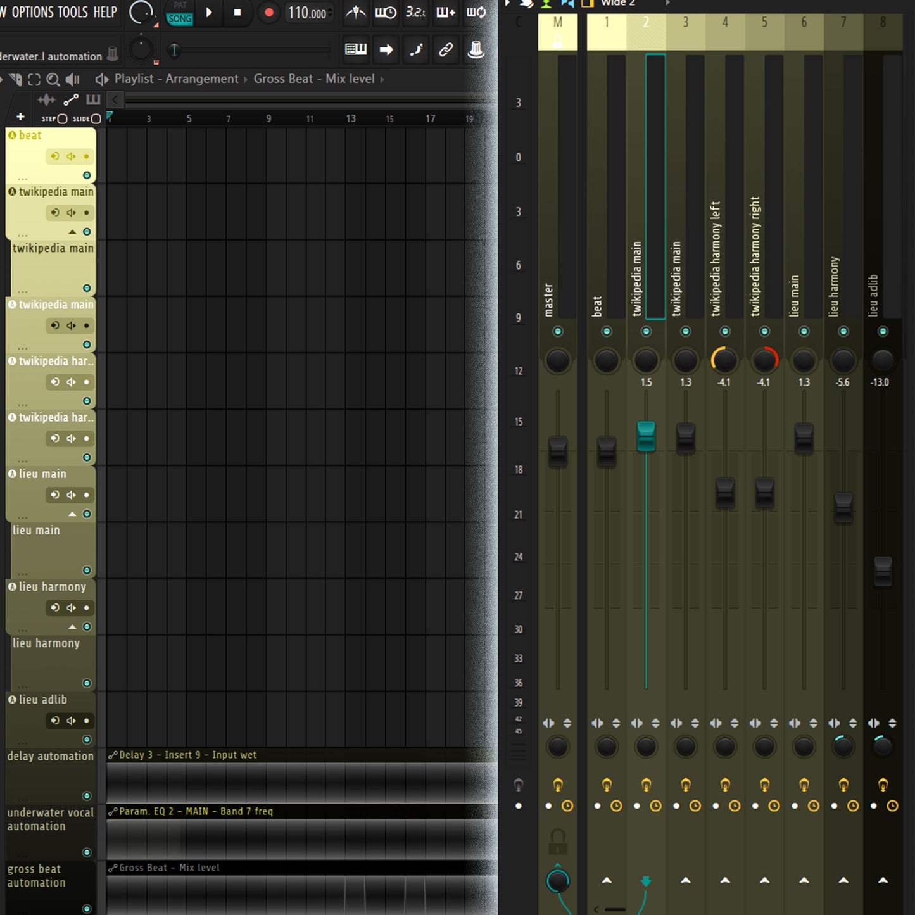
Task: Click Gross Beat - Mix level breadcrumb
Action: click(314, 79)
